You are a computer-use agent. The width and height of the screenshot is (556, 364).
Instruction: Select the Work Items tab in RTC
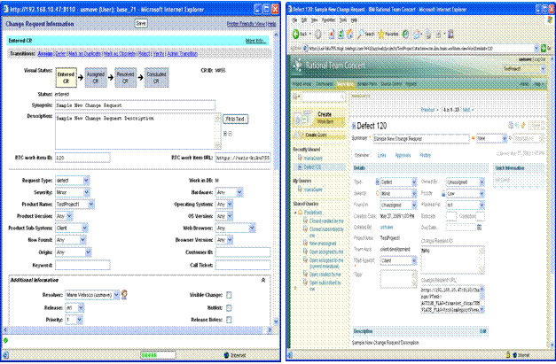345,84
